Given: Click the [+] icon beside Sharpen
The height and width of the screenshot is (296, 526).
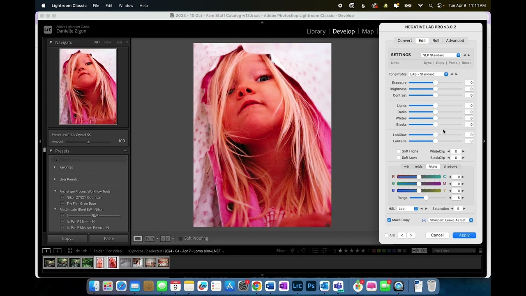Looking at the screenshot, I should [x=424, y=220].
